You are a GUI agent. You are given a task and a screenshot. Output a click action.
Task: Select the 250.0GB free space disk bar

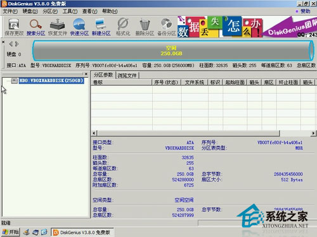[x=172, y=51]
